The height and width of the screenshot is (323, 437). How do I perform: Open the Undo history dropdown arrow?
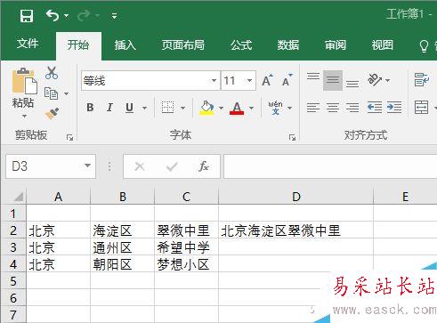pyautogui.click(x=67, y=16)
